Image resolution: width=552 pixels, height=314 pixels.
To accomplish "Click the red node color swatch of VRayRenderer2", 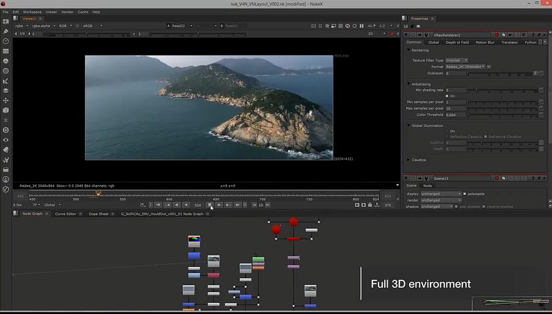I will click(497, 35).
